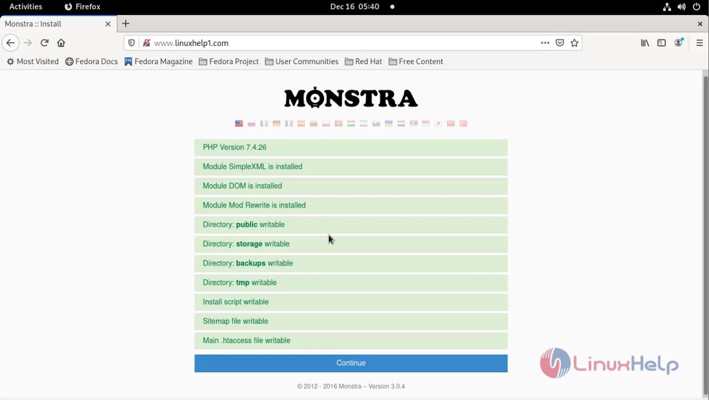Click 'Module Mod Rewrite is installed' row

click(351, 205)
